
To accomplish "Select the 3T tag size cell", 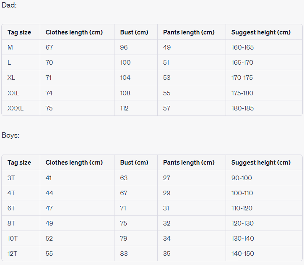I will coord(11,178).
